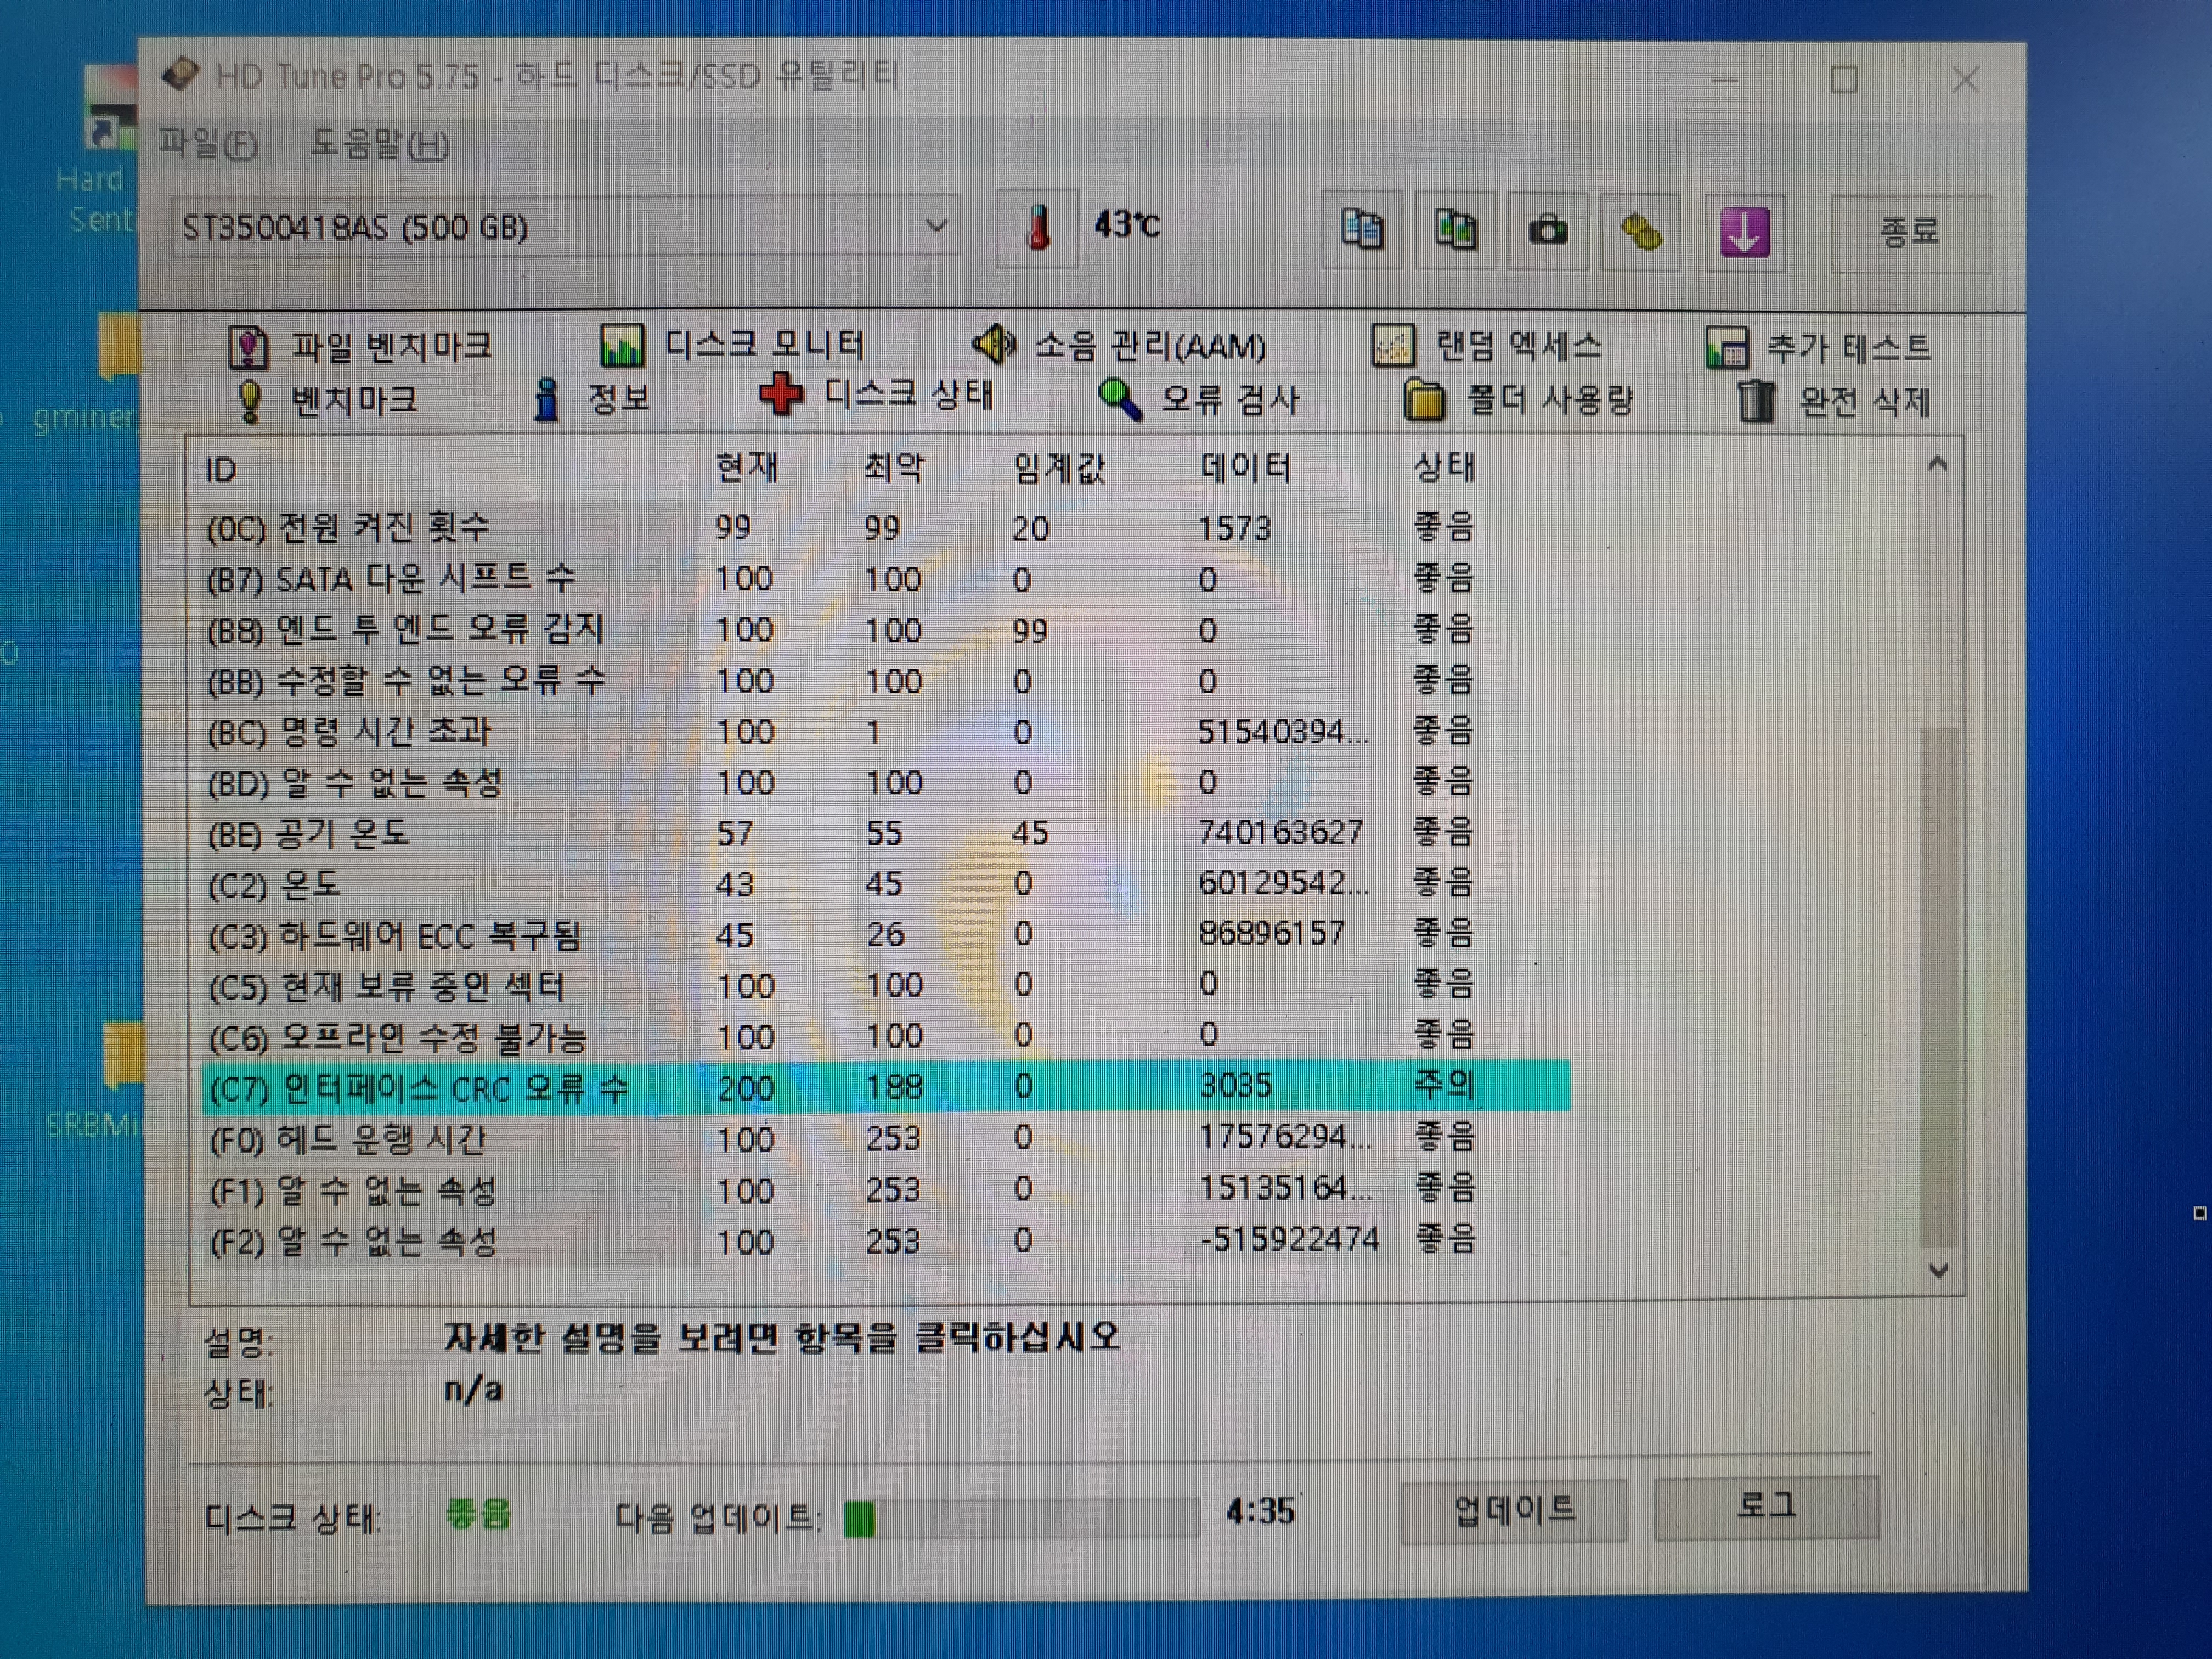Screen dimensions: 2212x1659
Task: Click the purple download arrow icon
Action: [x=1745, y=232]
